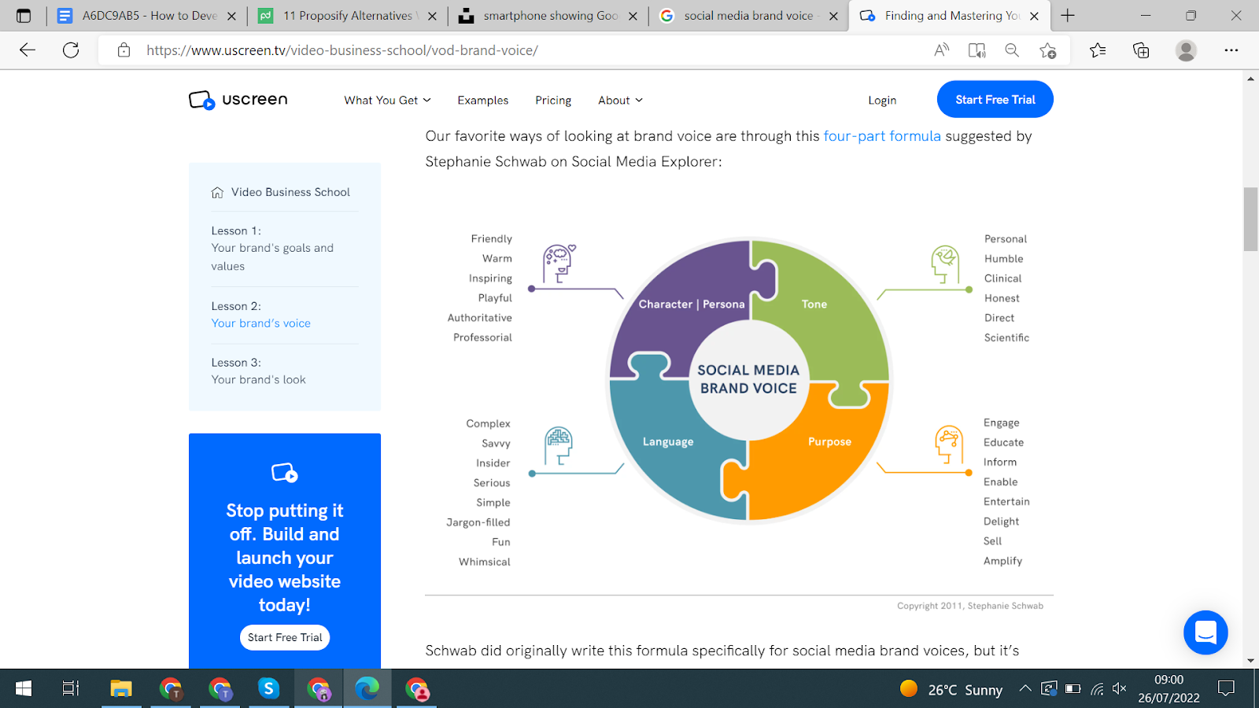Close the 'smartphone showing Goo' tab
Viewport: 1259px width, 708px height.
633,16
